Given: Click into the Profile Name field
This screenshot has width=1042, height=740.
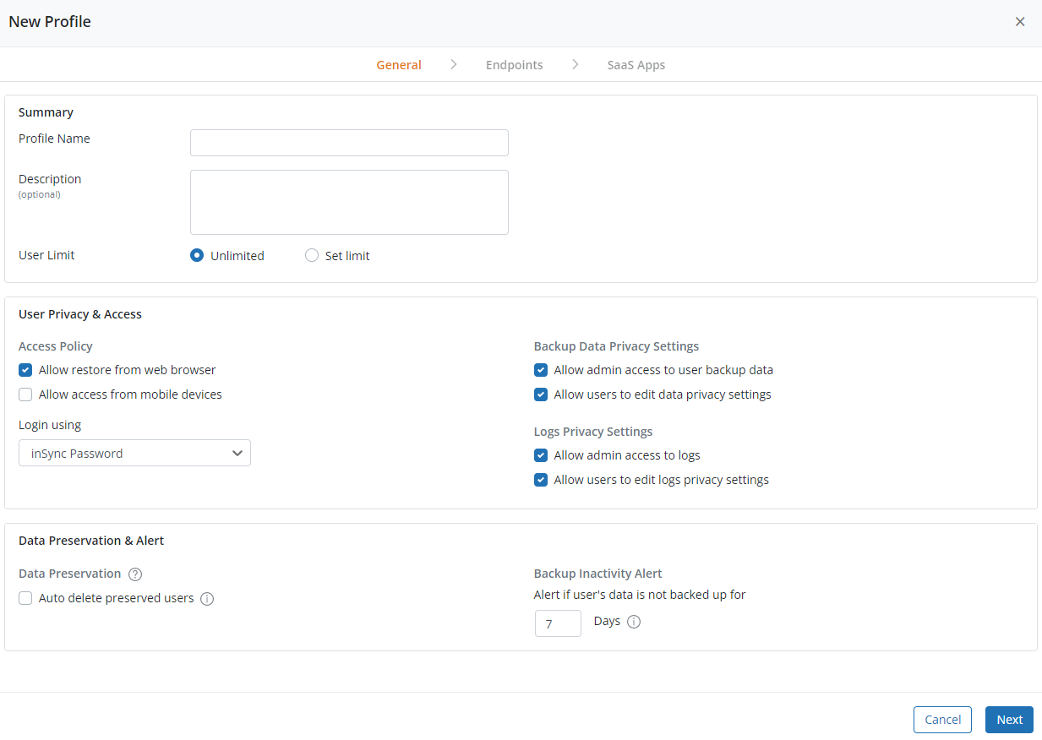Looking at the screenshot, I should 349,143.
